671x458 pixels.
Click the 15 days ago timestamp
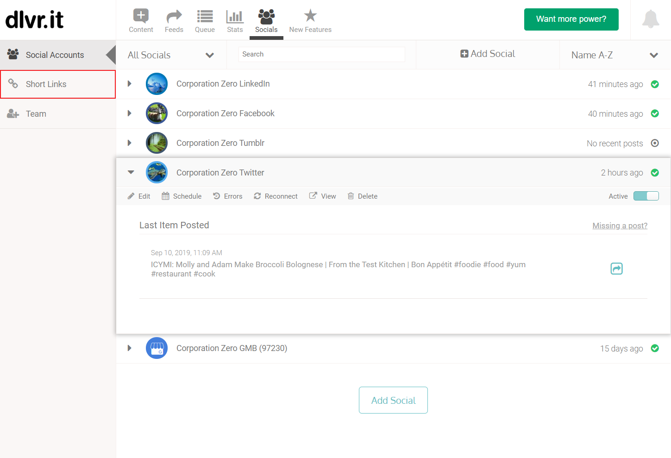(x=621, y=349)
